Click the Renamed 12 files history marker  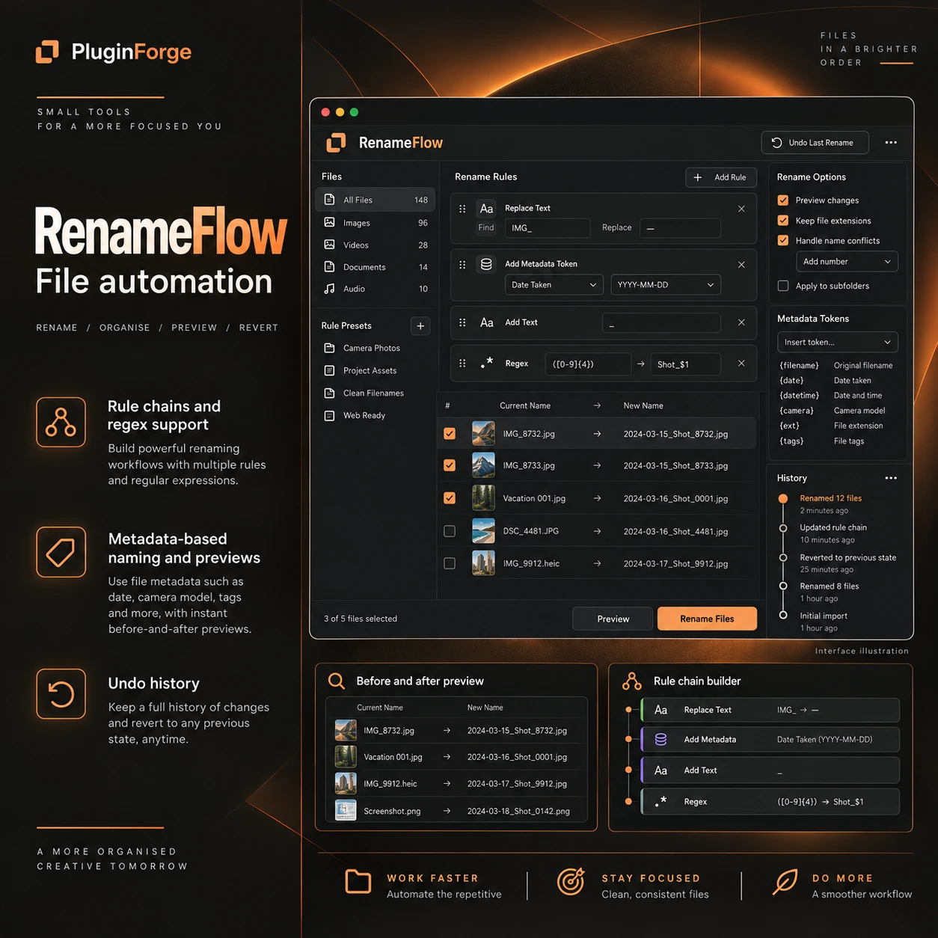(783, 498)
